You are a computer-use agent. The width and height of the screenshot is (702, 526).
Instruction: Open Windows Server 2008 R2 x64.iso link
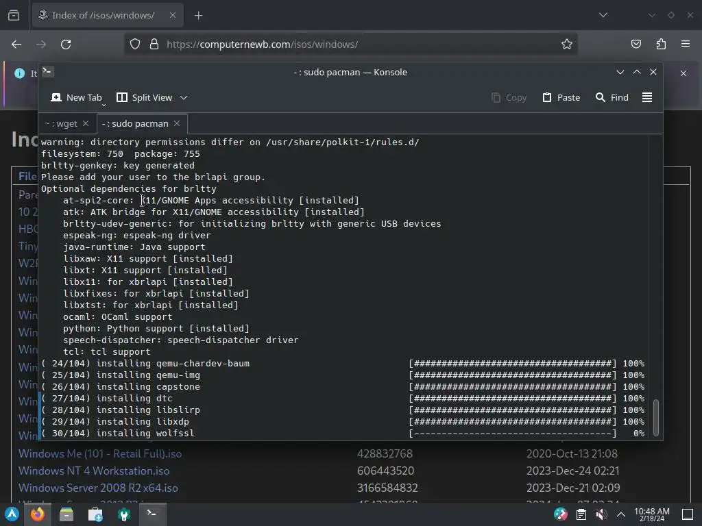tap(98, 488)
